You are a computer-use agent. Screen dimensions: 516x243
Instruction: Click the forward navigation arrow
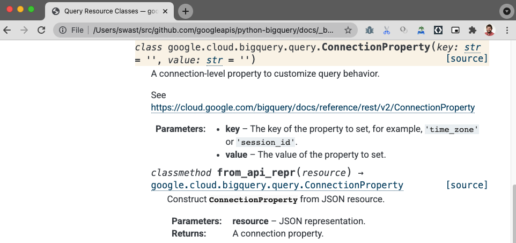(24, 30)
